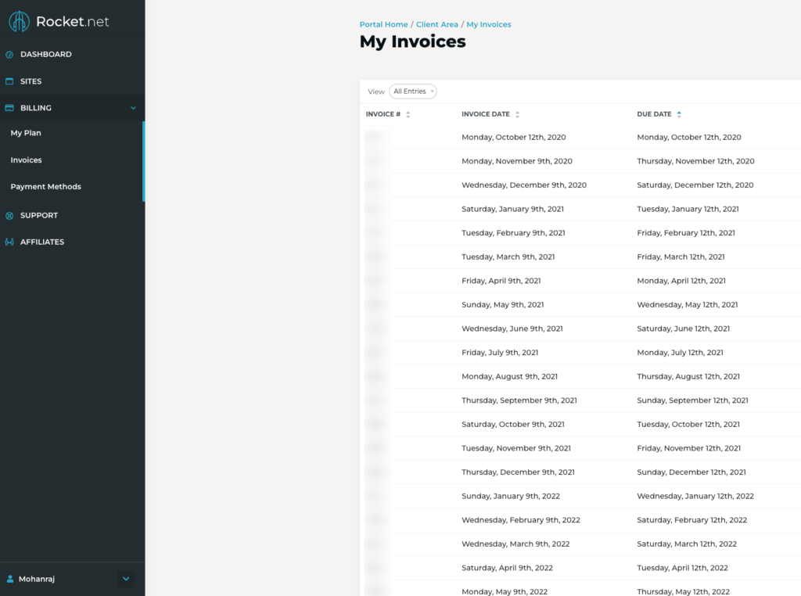Open the All Entries view dropdown
The image size is (801, 596).
[413, 91]
